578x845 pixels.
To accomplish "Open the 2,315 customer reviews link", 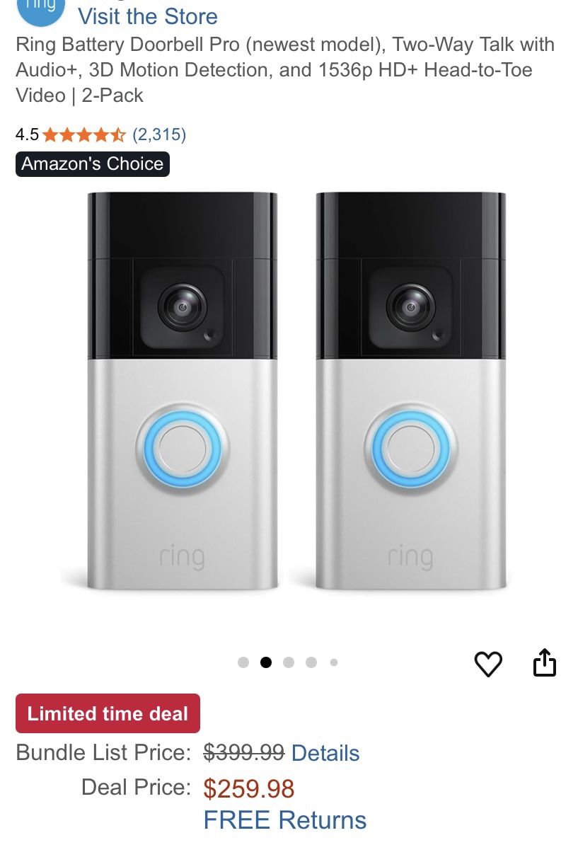I will [x=159, y=134].
